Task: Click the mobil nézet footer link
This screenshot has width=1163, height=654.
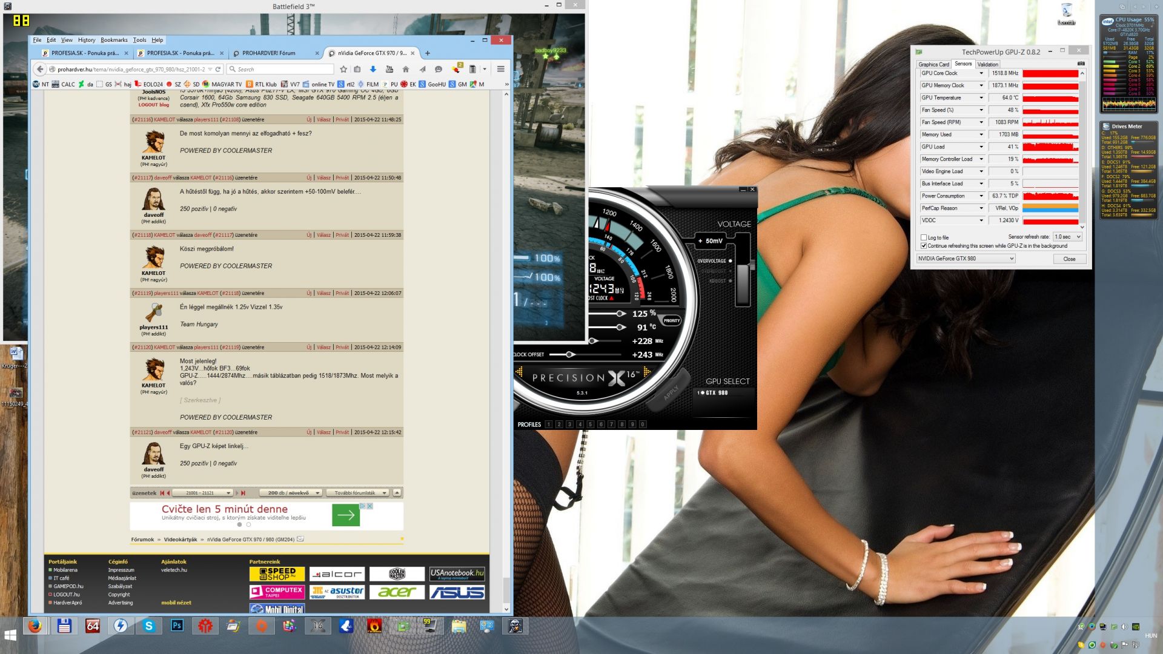Action: coord(176,603)
